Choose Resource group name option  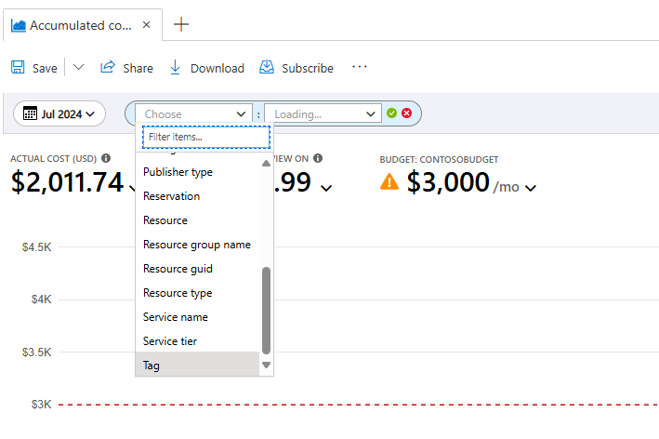click(x=196, y=245)
